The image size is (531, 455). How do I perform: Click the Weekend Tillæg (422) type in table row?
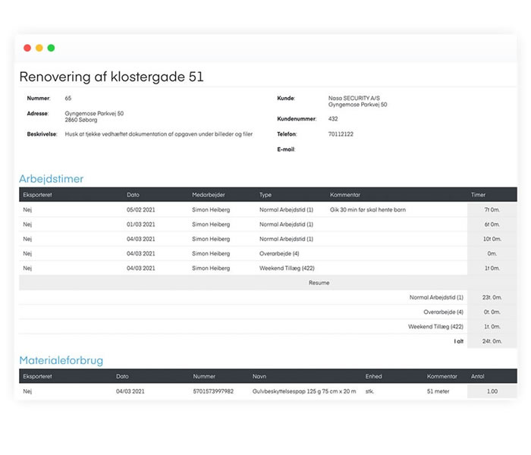tap(287, 268)
